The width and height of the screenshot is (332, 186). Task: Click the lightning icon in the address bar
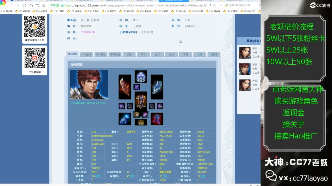tap(210, 5)
